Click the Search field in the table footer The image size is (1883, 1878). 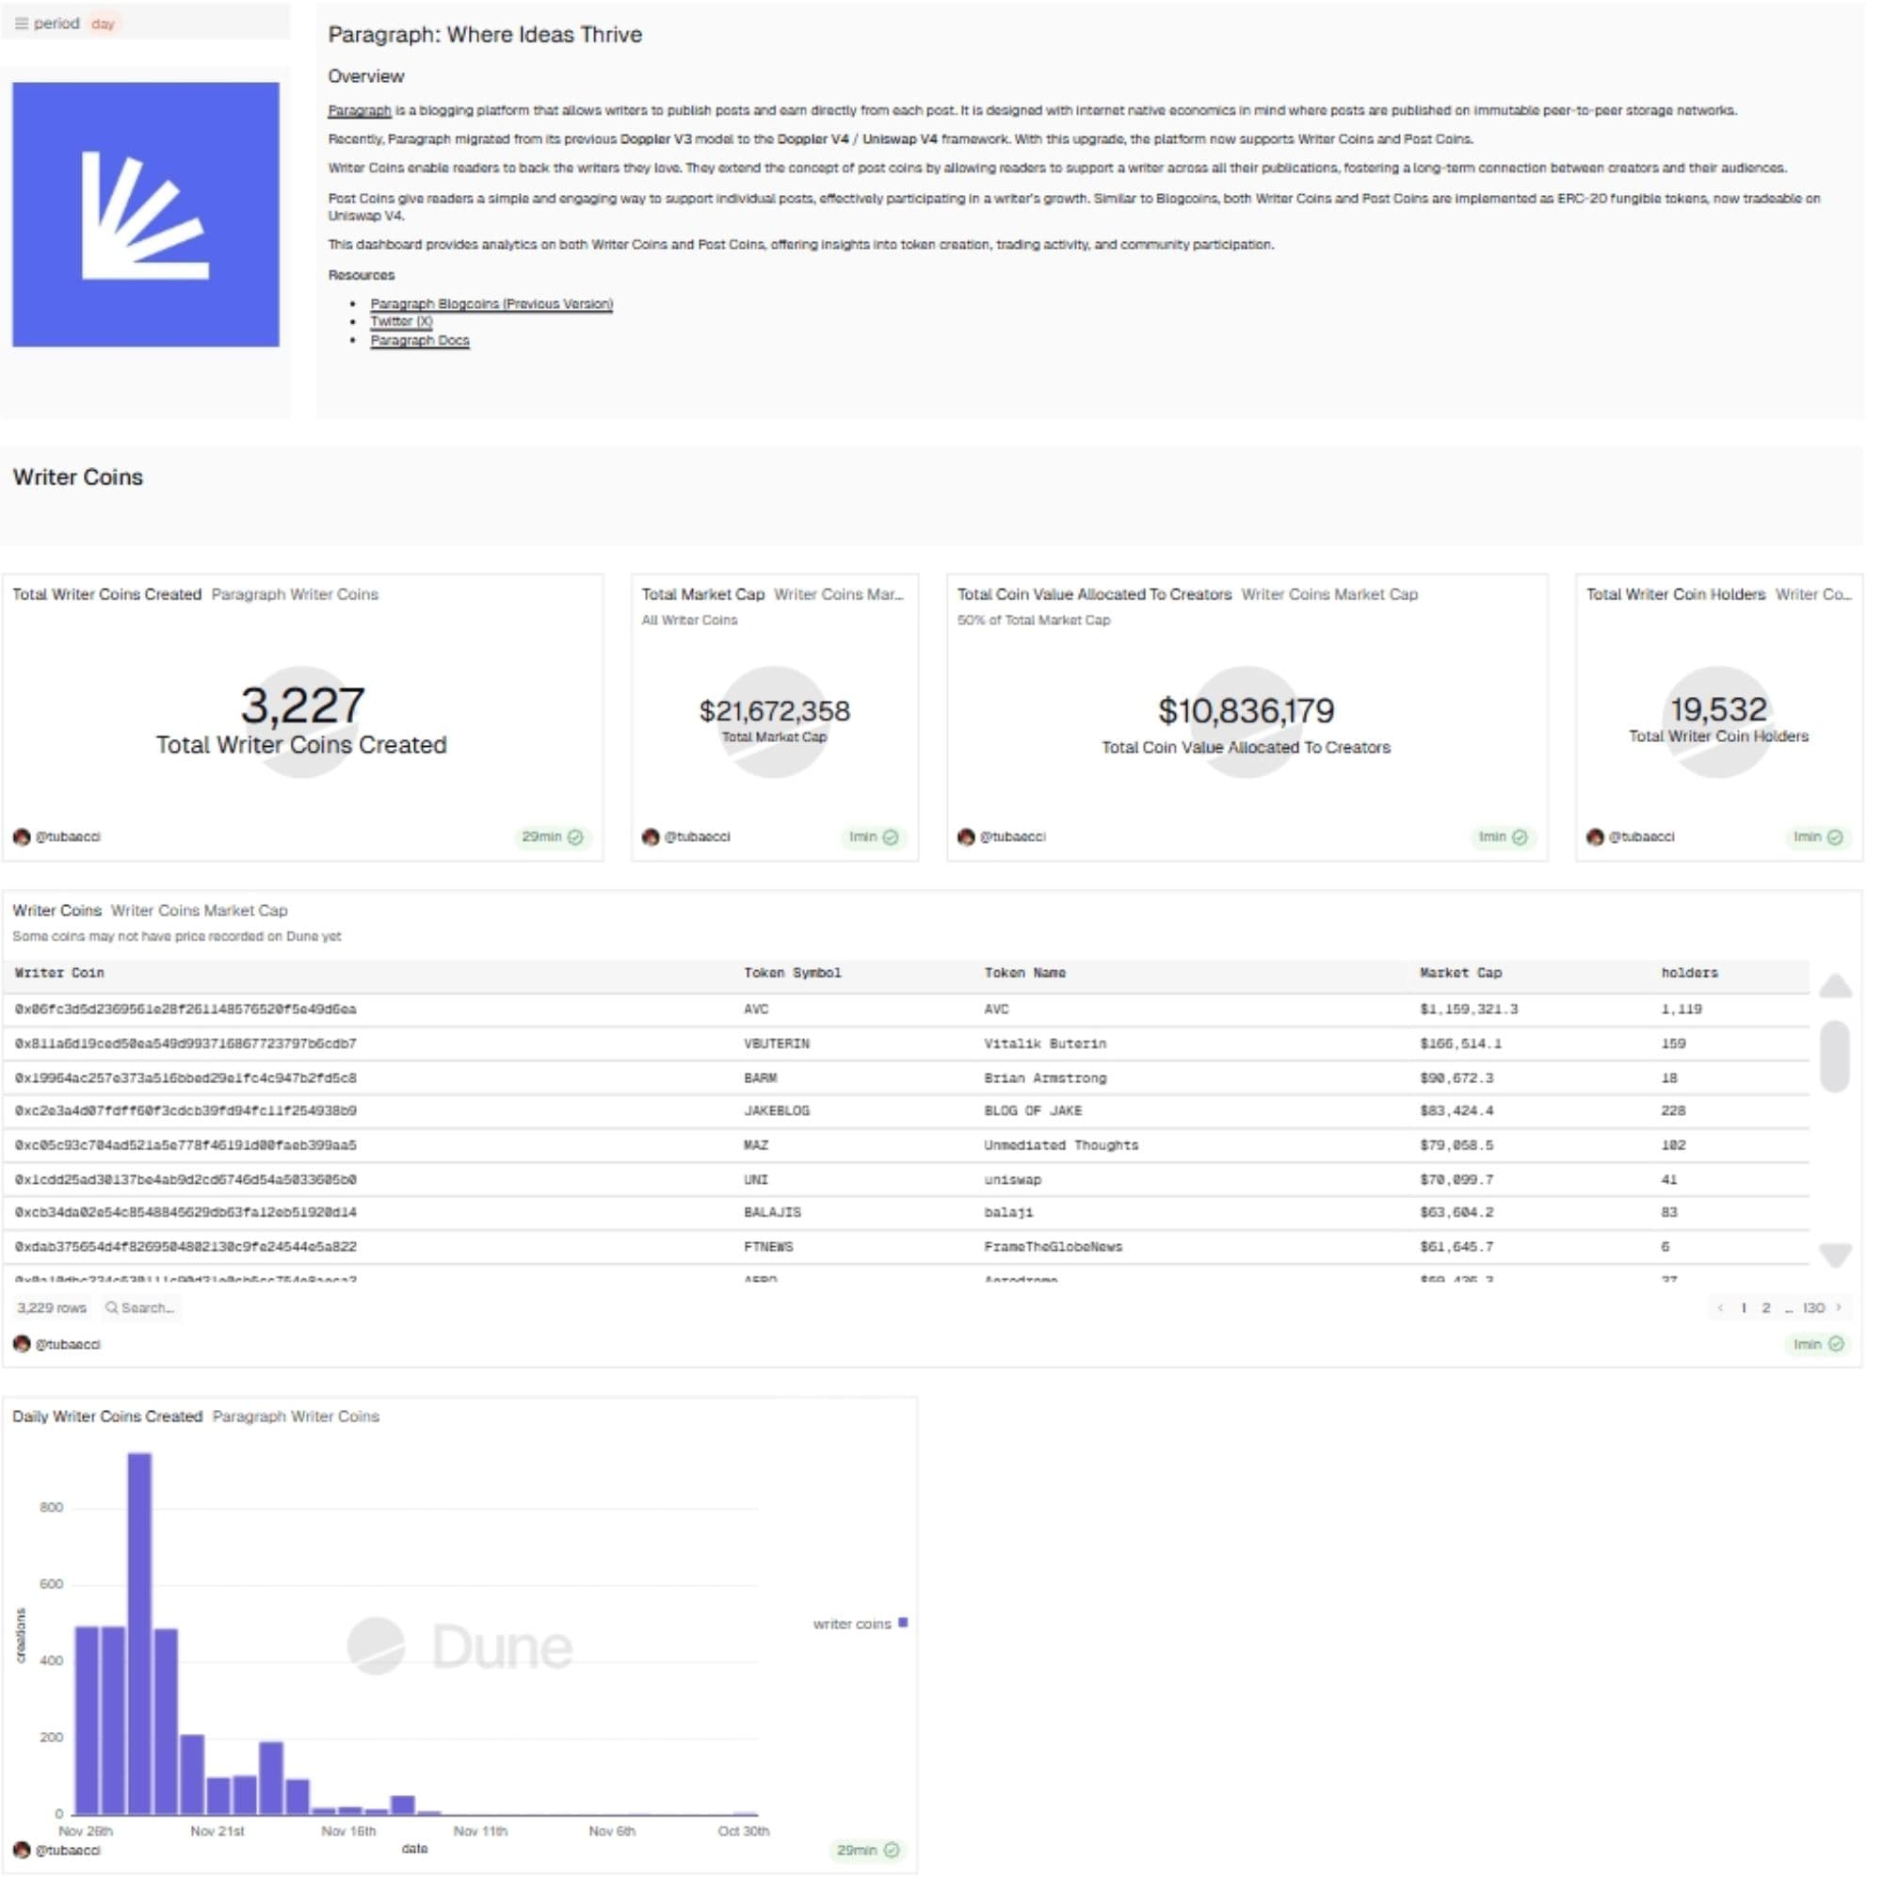coord(148,1307)
